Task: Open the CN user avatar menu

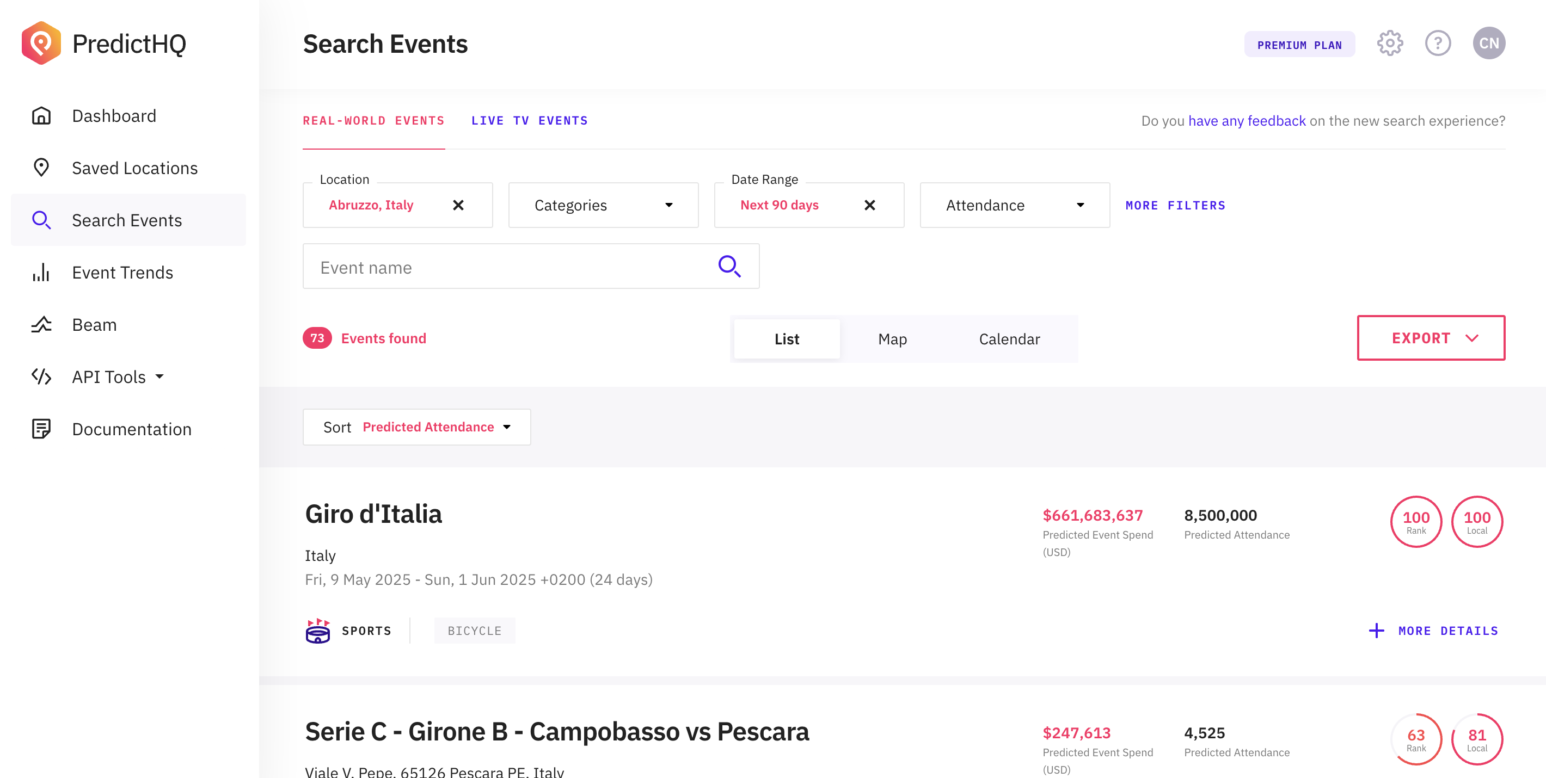Action: (x=1488, y=43)
